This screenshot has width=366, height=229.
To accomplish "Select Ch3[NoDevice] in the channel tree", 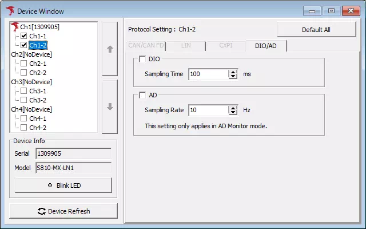I will coord(31,82).
